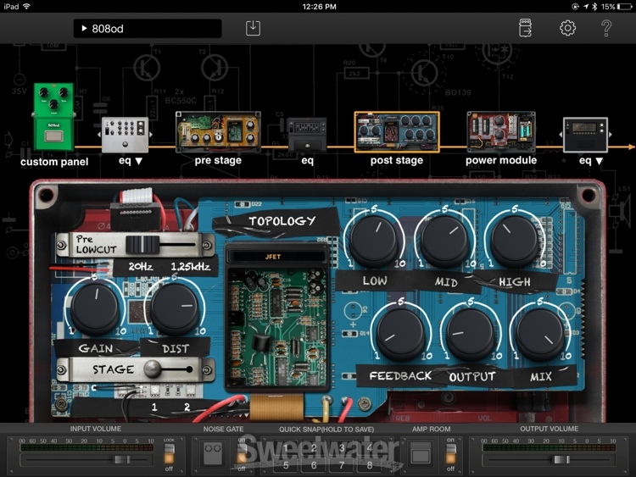Select the power module thumbnail
Screen dimensions: 636x477
(x=501, y=131)
